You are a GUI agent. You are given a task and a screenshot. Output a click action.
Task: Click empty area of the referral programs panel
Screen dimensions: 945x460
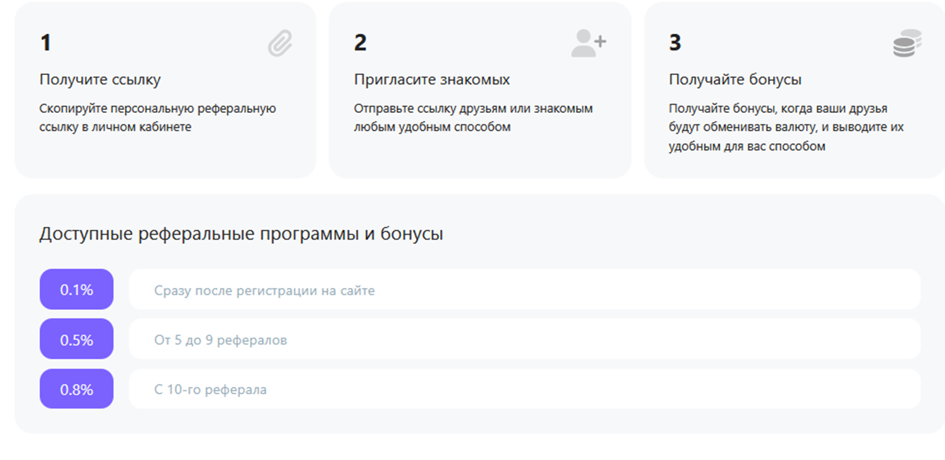(x=683, y=234)
